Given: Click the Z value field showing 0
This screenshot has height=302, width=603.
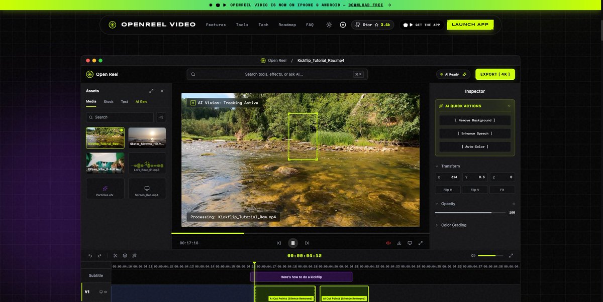Looking at the screenshot, I should click(x=502, y=177).
